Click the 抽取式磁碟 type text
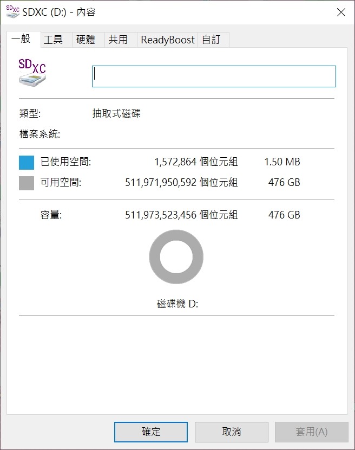The width and height of the screenshot is (355, 450). [x=116, y=113]
